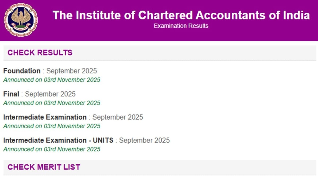Image resolution: width=318 pixels, height=179 pixels.
Task: Select September 2025 next to Final
Action: 50,94
